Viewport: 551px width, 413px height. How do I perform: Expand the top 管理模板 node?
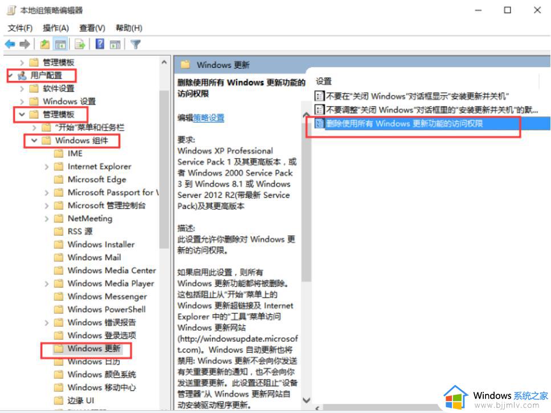point(22,63)
